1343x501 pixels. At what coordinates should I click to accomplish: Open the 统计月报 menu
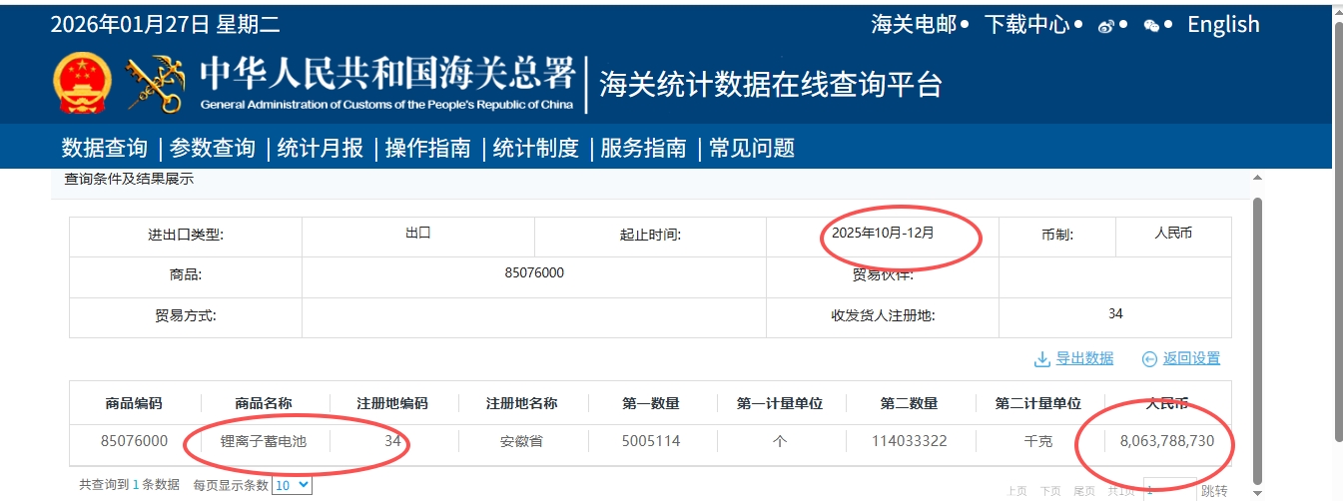pos(321,149)
